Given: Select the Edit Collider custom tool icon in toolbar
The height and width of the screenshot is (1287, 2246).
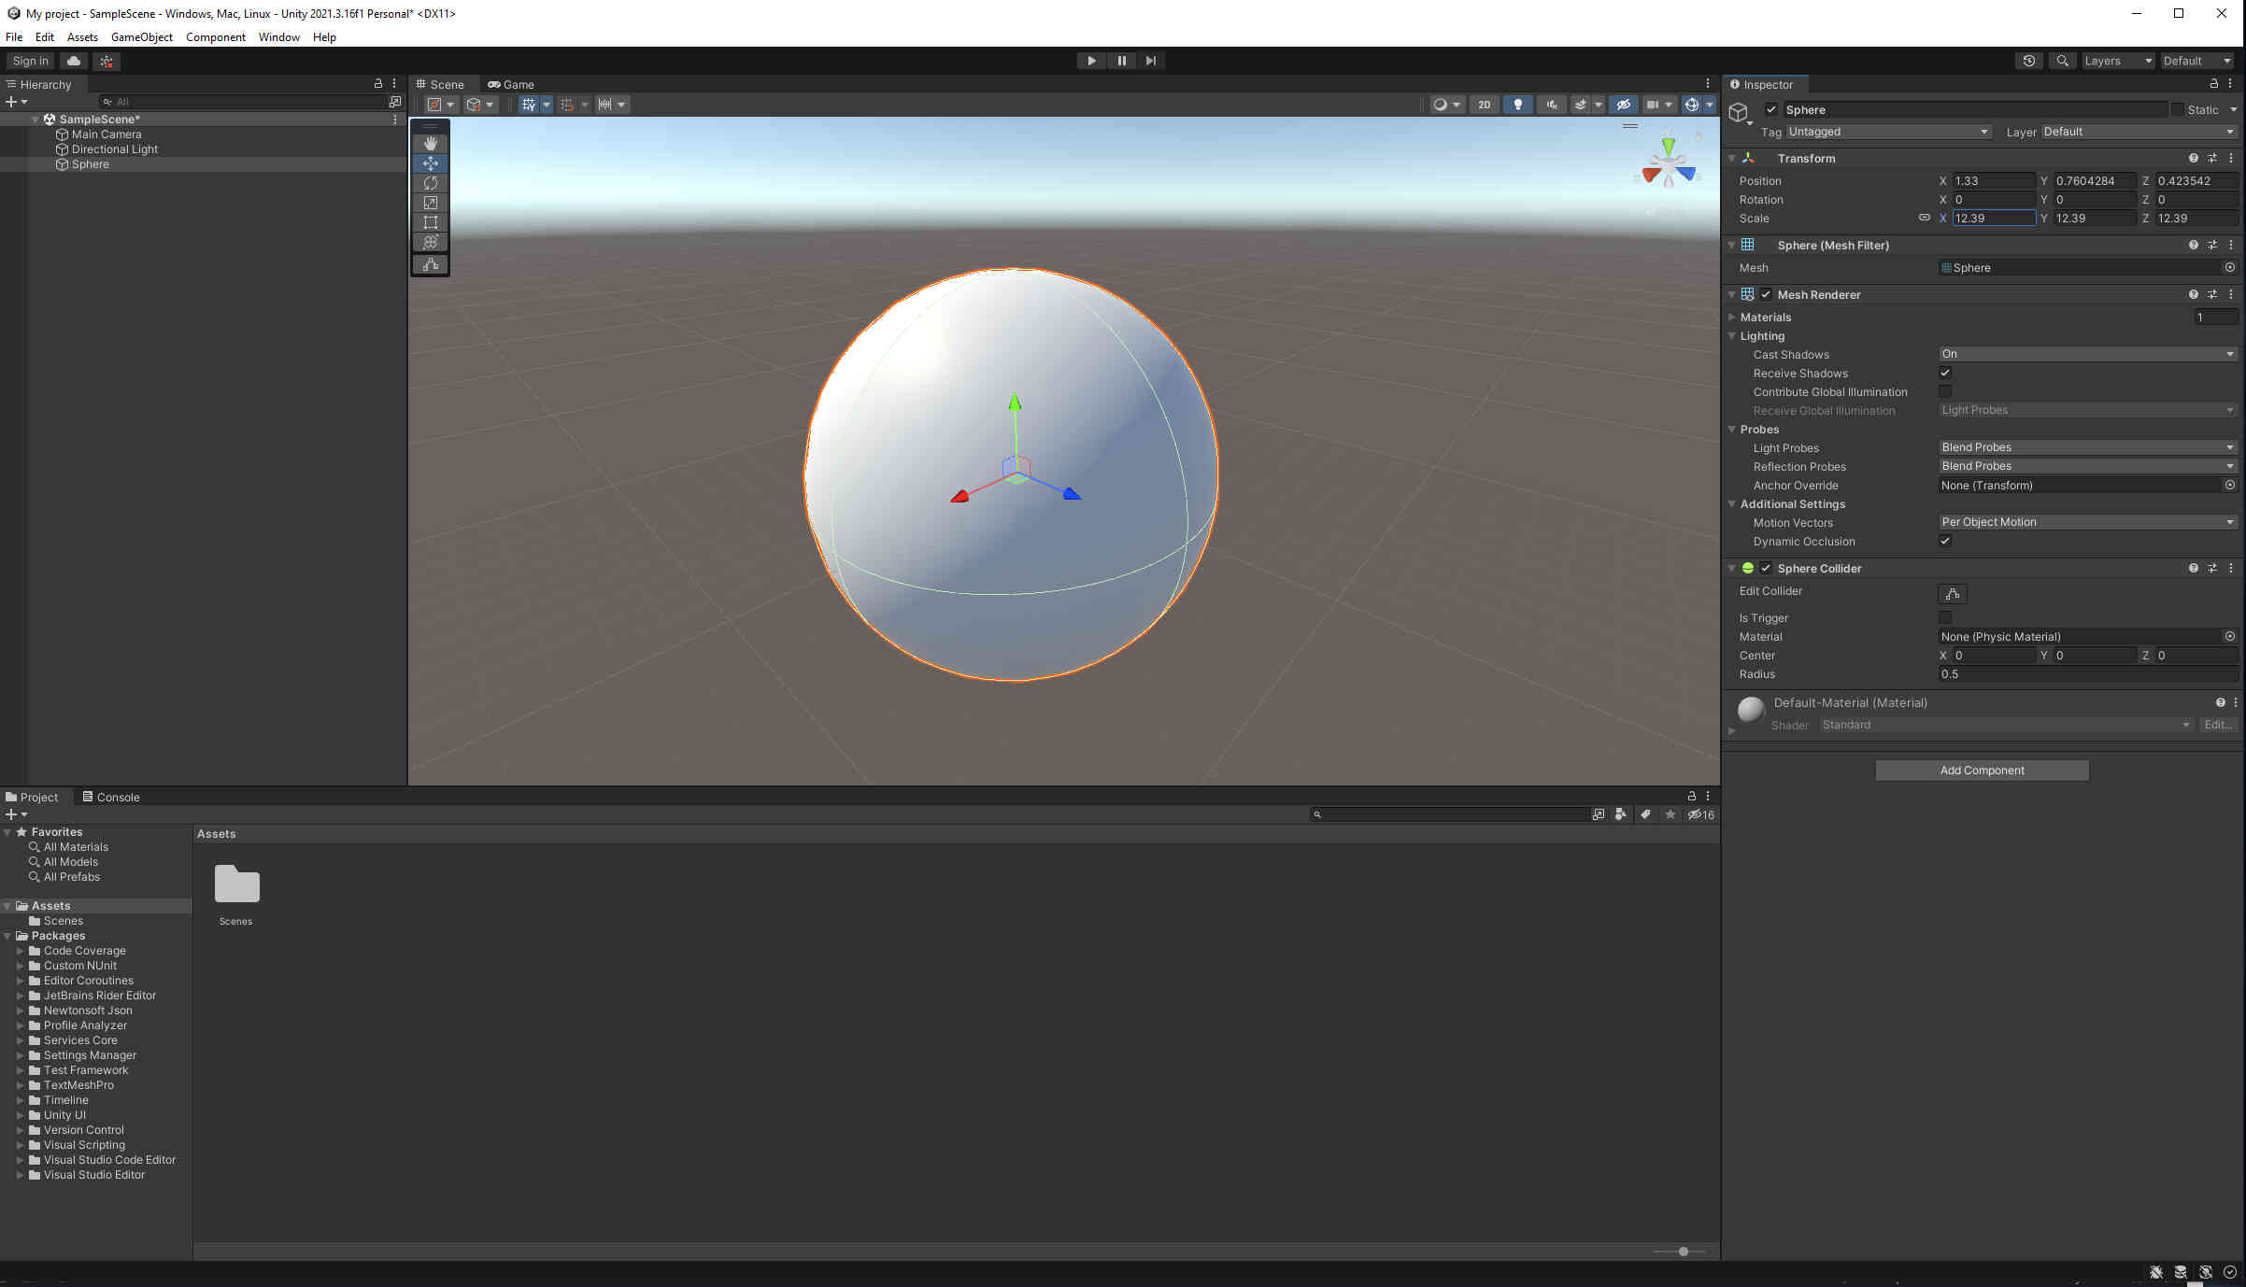Looking at the screenshot, I should pyautogui.click(x=430, y=265).
